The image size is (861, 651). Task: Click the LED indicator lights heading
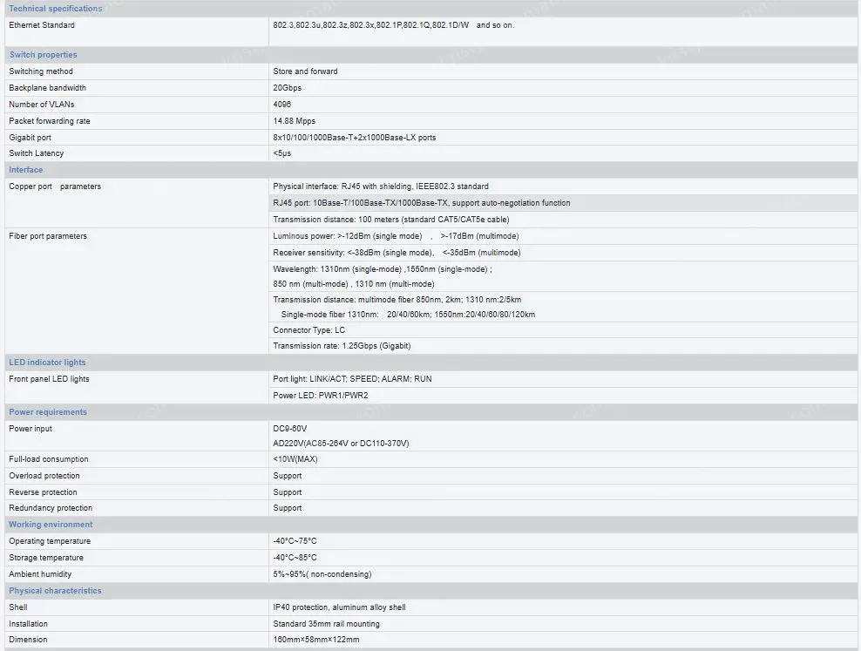tap(47, 363)
